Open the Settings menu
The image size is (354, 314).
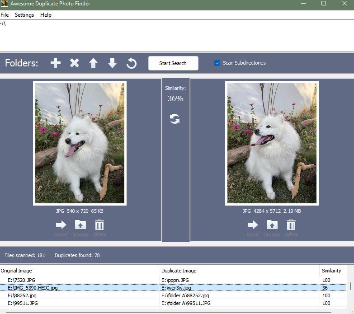(x=24, y=15)
